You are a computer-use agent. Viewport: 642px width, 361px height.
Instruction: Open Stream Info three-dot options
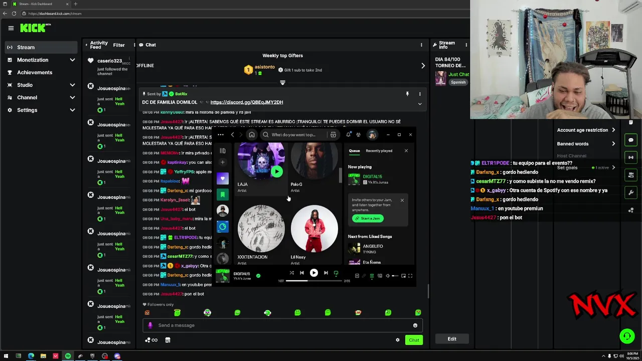[466, 45]
